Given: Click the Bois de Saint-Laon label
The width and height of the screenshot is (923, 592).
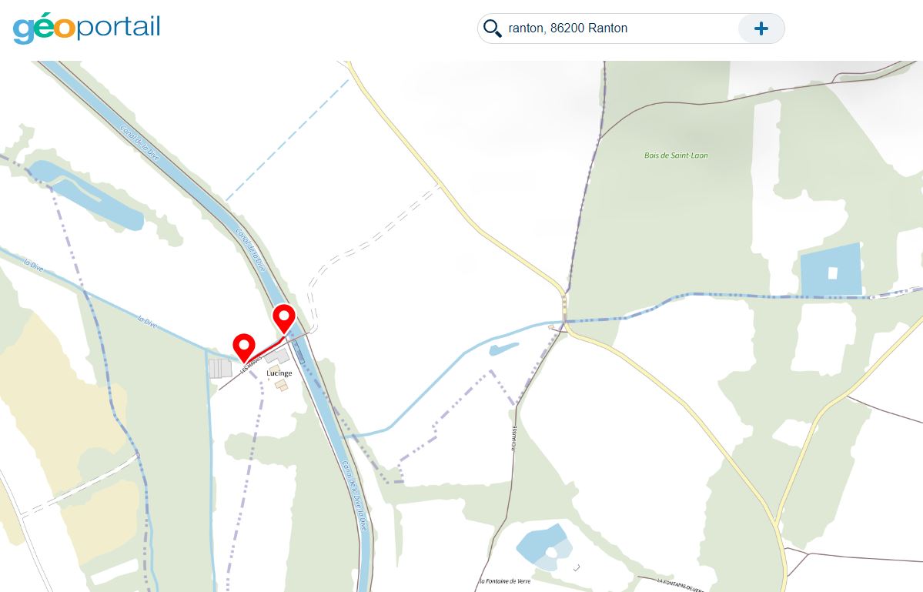Looking at the screenshot, I should [676, 156].
